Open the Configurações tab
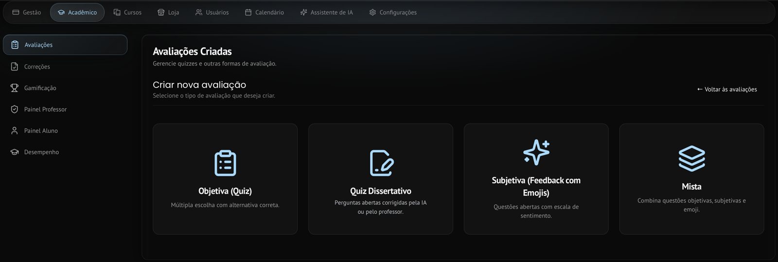The width and height of the screenshot is (778, 262). tap(393, 12)
